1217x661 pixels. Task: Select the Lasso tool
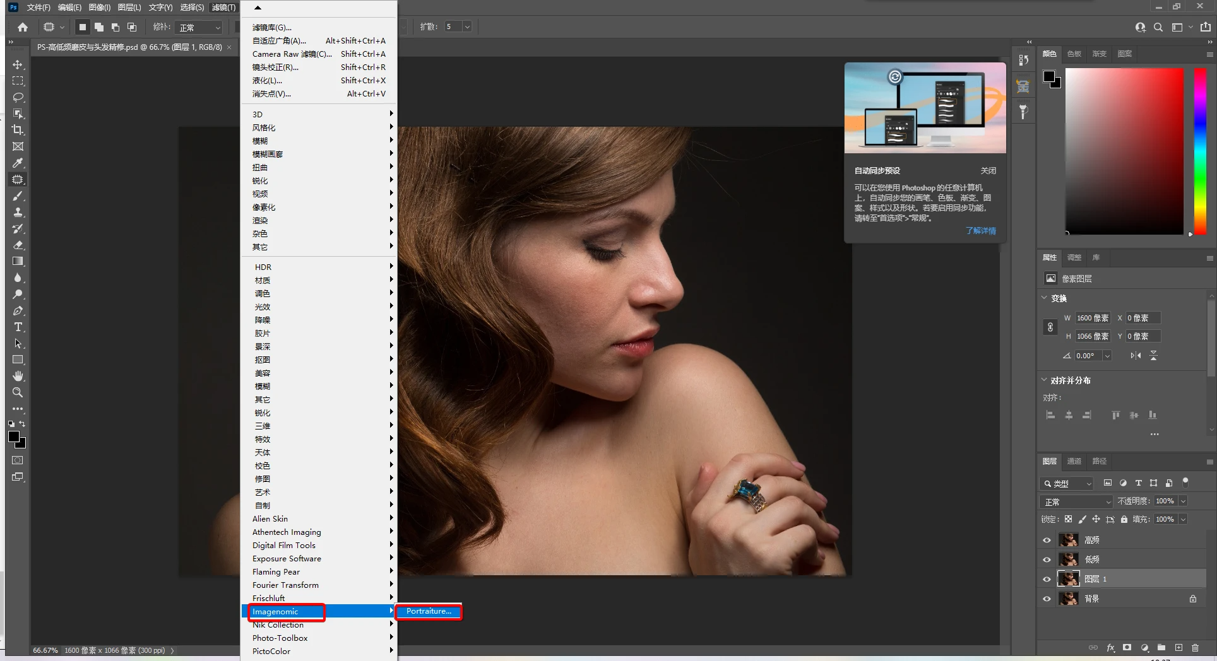click(x=18, y=97)
